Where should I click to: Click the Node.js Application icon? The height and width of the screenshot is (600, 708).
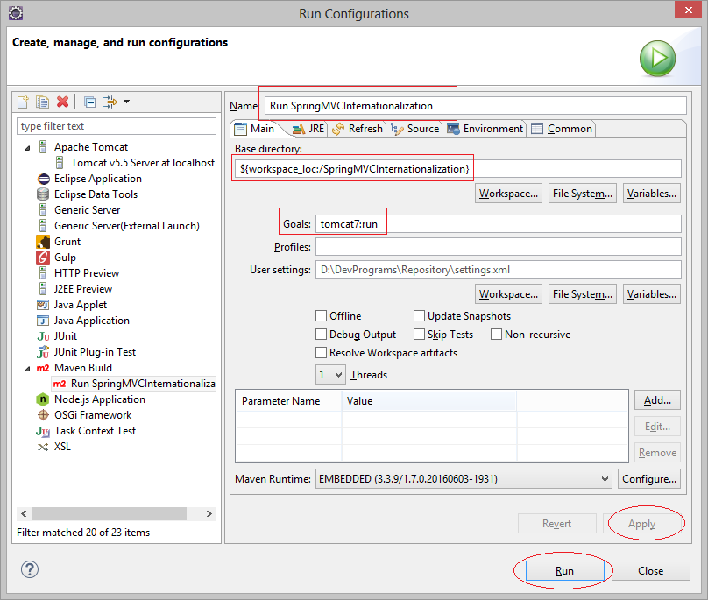click(42, 399)
